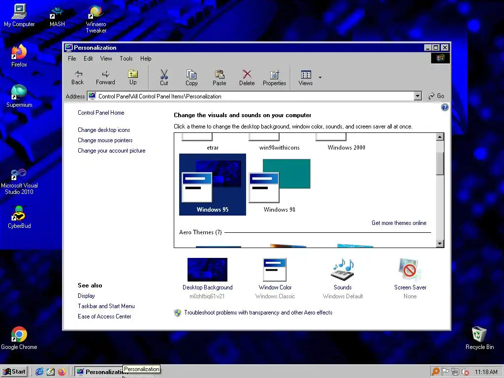Click the magnifier tray icon
Viewport: 504px width, 378px height.
pos(436,372)
